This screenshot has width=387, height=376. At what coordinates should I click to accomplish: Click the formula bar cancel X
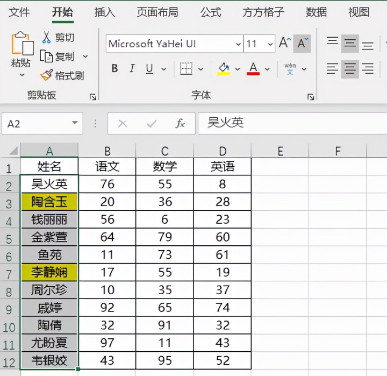pyautogui.click(x=123, y=124)
